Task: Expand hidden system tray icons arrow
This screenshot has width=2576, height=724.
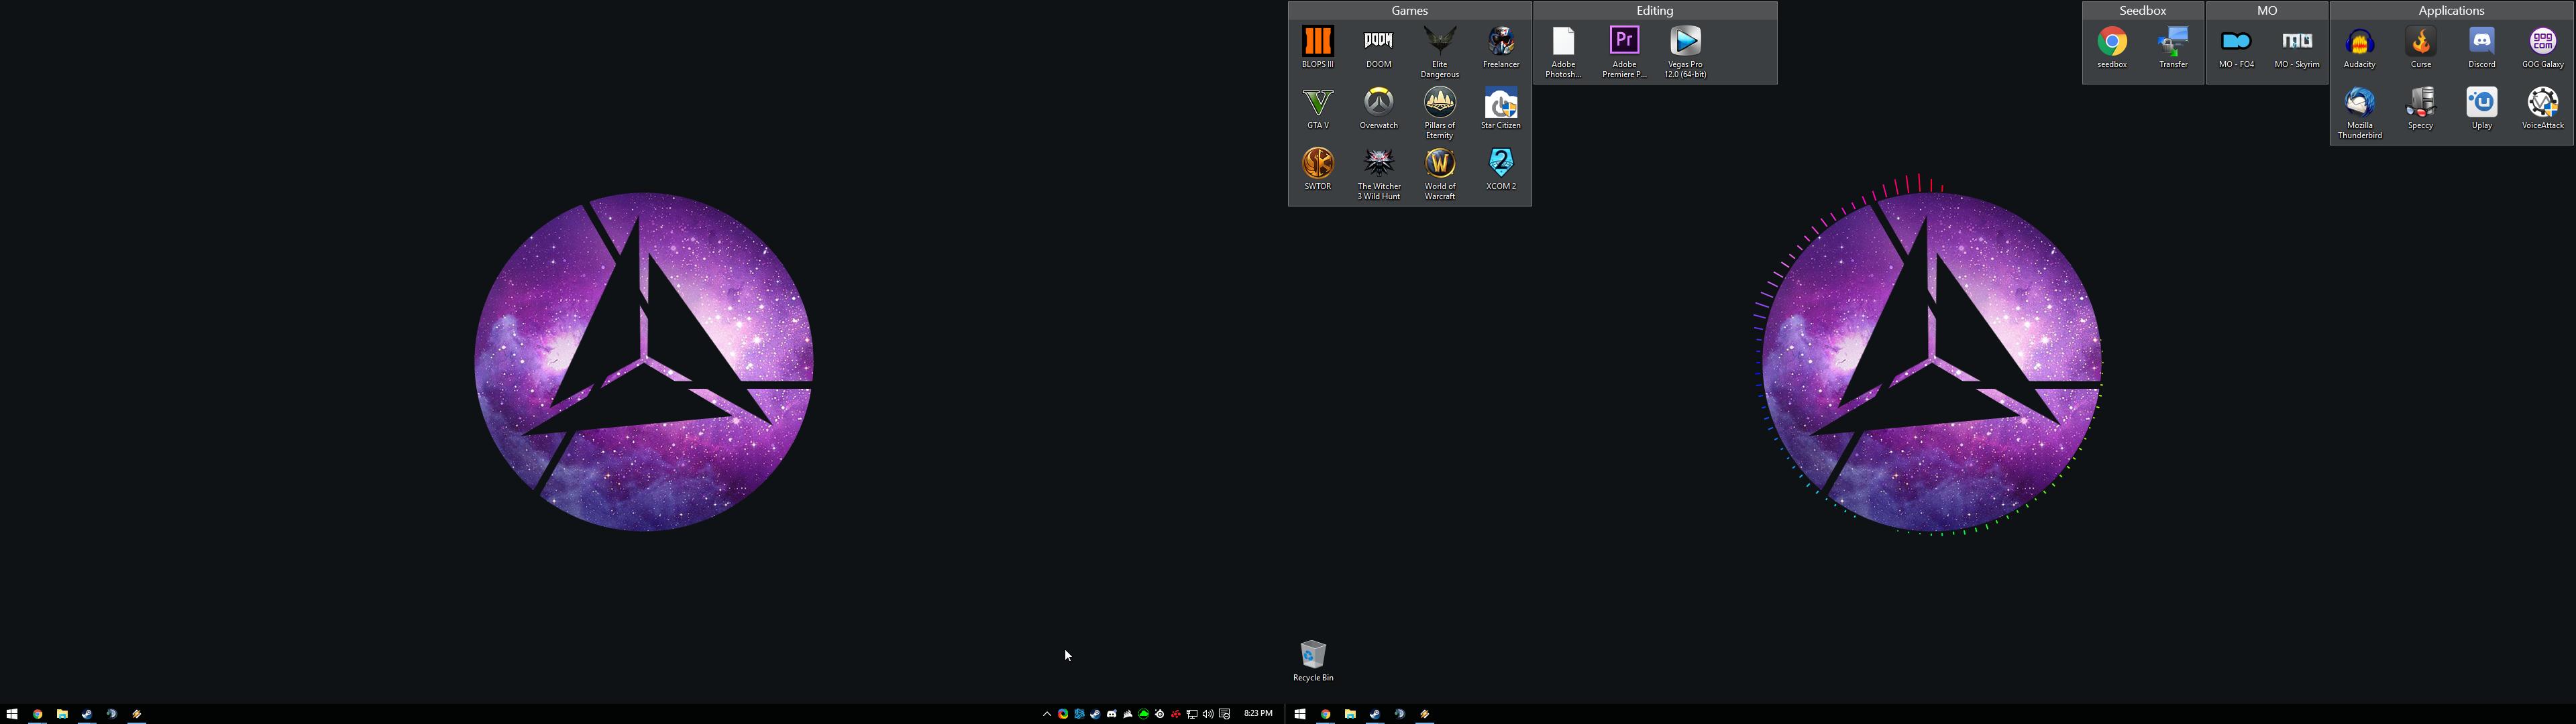Action: pyautogui.click(x=1046, y=714)
